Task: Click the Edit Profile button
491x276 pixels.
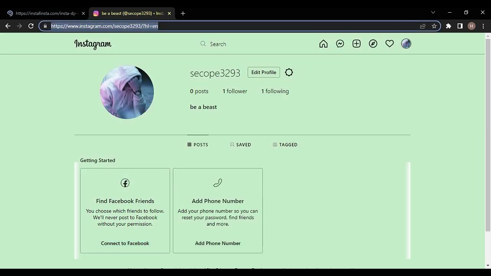Action: pyautogui.click(x=264, y=72)
